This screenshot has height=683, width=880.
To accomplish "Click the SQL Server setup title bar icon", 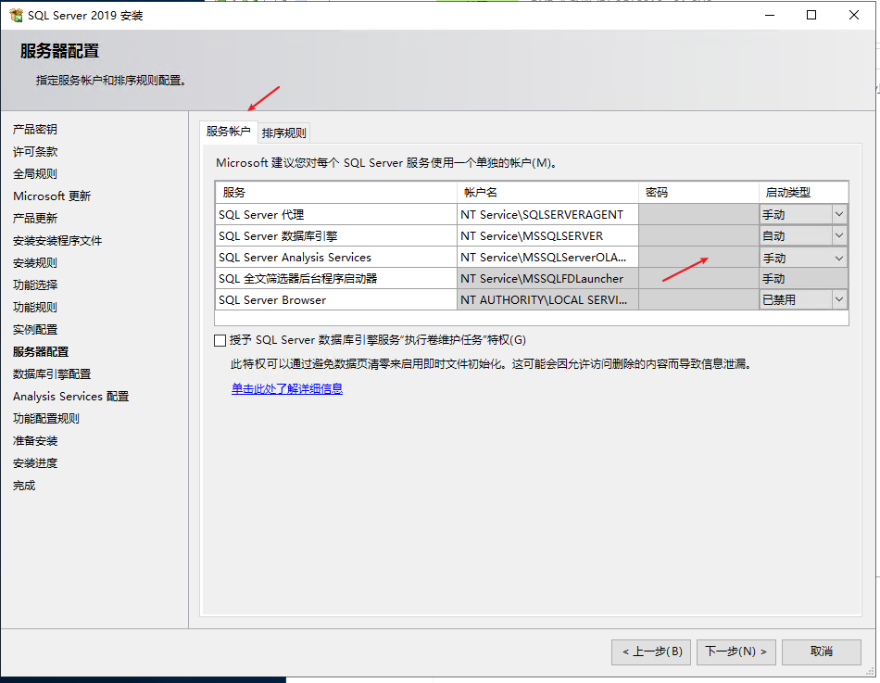I will tap(16, 15).
